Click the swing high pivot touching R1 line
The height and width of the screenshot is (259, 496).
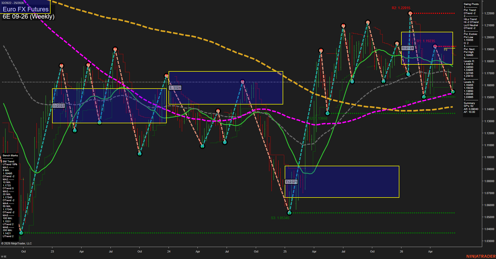tap(435, 46)
